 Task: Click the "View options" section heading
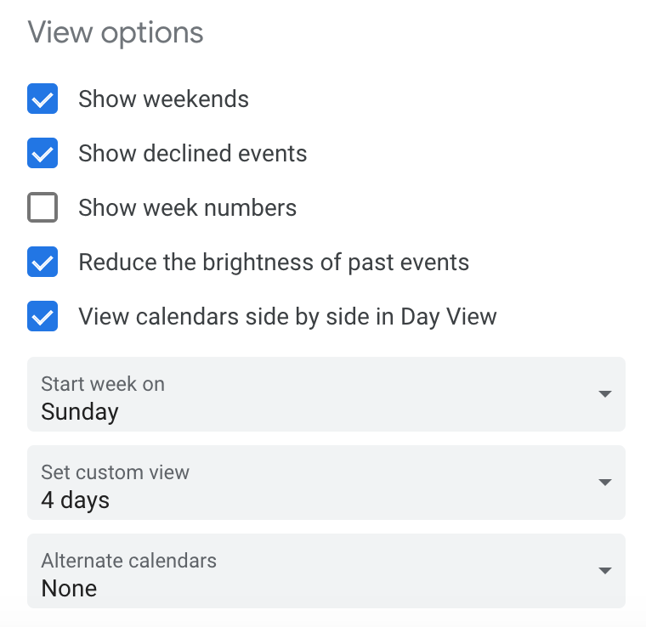point(116,33)
